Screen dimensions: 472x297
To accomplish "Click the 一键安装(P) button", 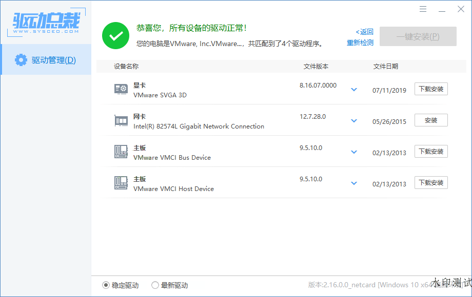I will 418,37.
